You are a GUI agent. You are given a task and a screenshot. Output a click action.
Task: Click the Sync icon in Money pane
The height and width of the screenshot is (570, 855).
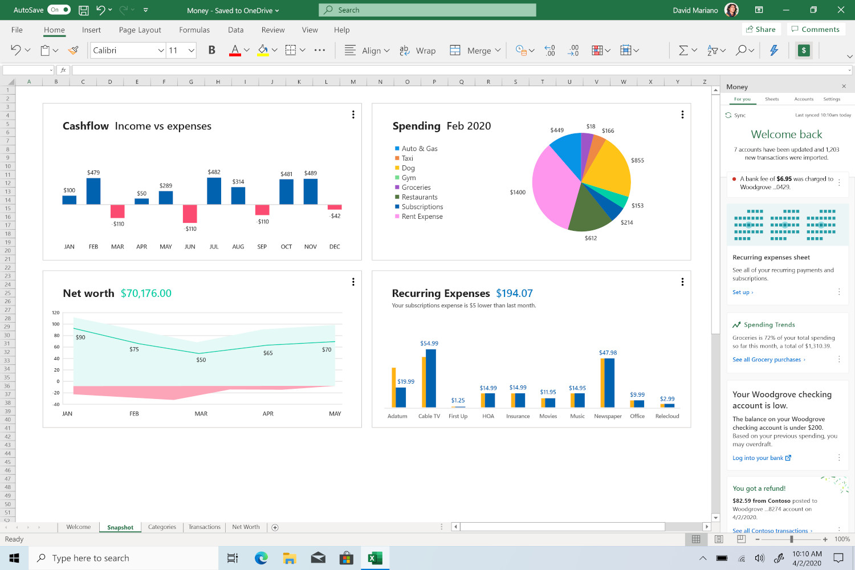tap(728, 115)
